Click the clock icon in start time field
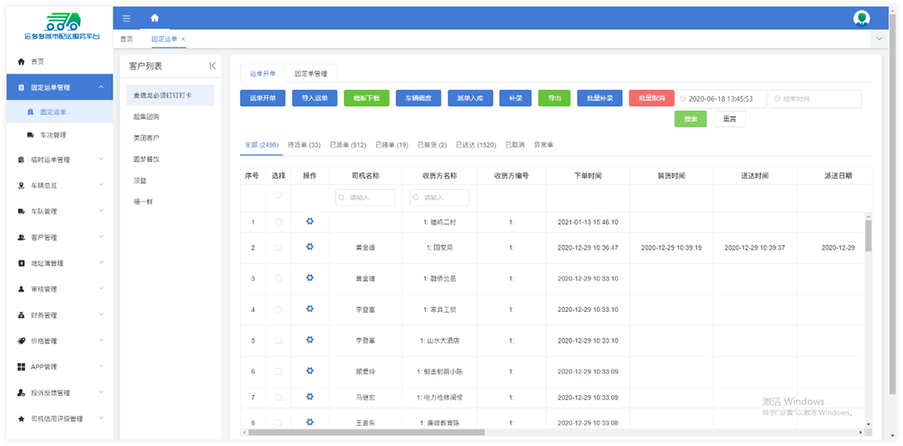 point(683,99)
